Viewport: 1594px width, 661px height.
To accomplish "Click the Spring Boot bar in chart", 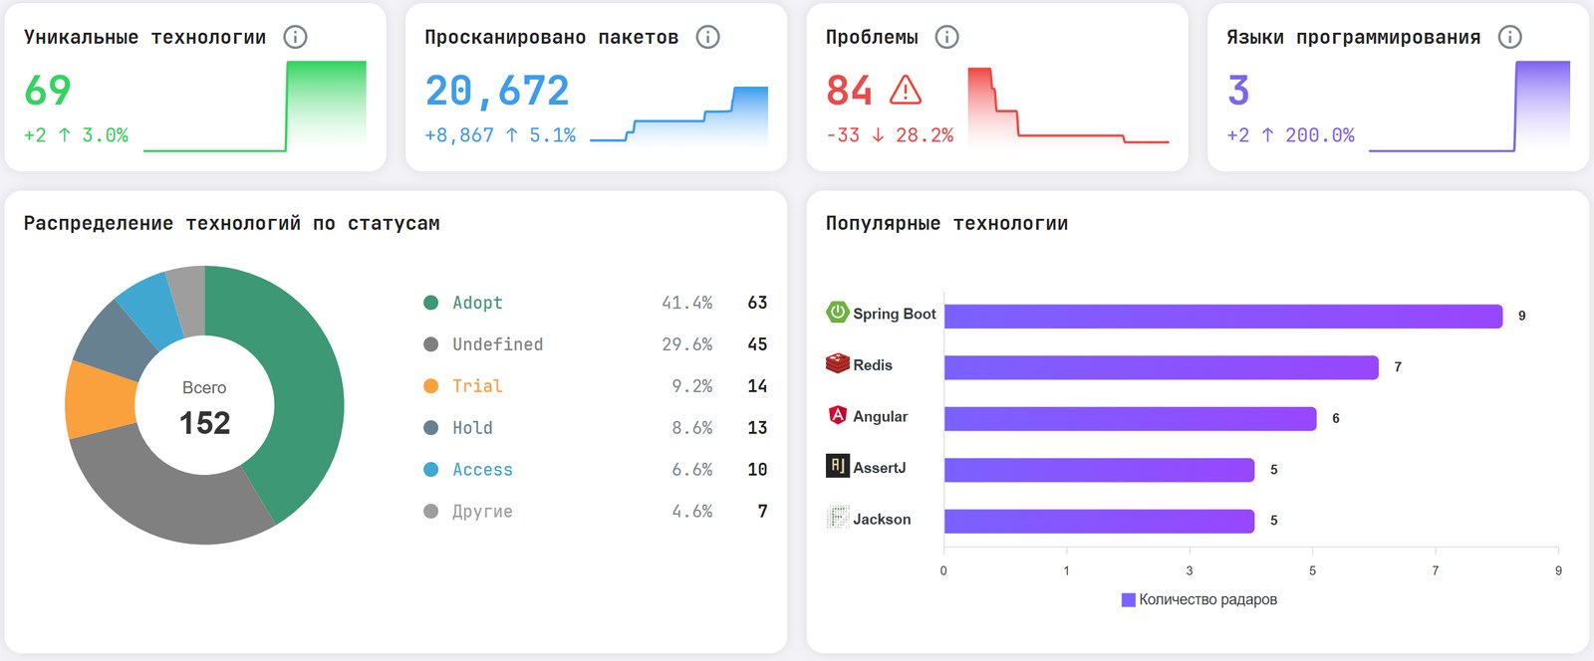I will (x=1223, y=317).
